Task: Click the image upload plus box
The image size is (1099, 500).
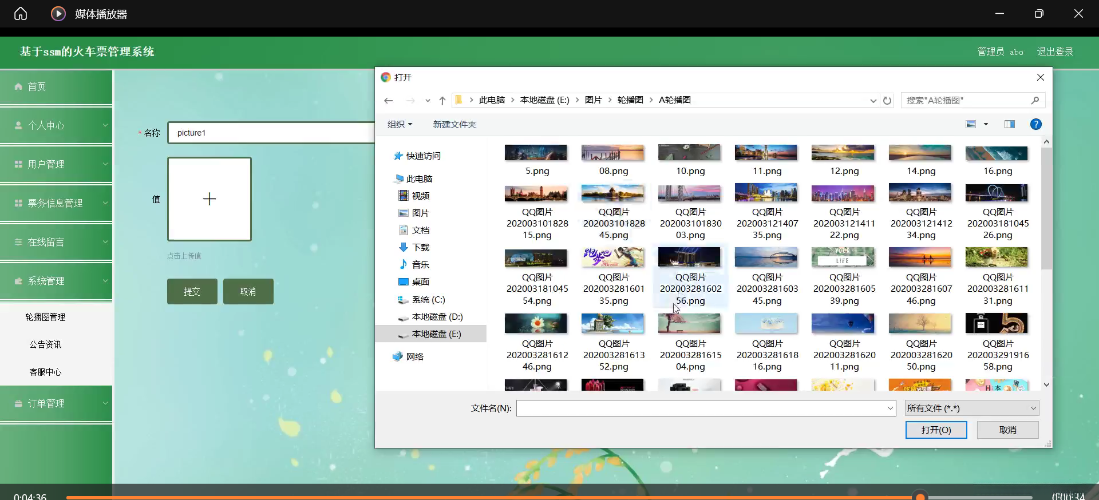Action: tap(209, 199)
